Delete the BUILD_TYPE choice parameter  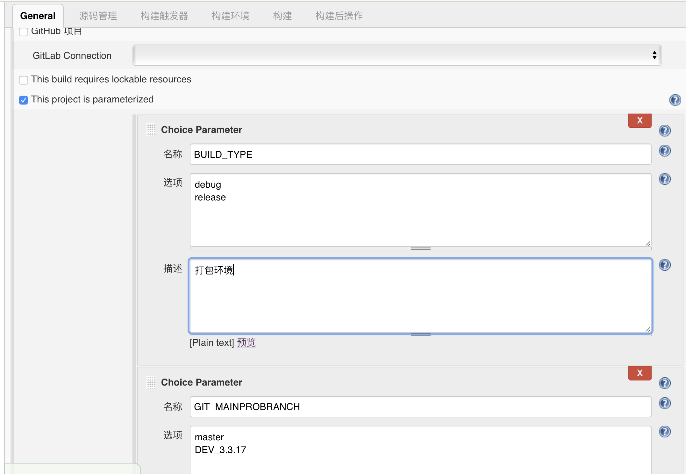(640, 121)
